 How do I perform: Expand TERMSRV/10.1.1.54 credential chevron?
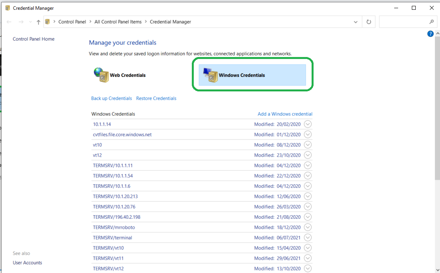(308, 176)
